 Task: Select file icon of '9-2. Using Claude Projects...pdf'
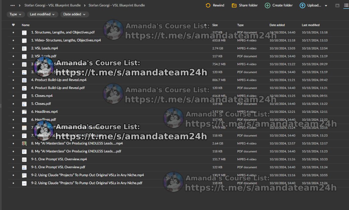click(24, 183)
